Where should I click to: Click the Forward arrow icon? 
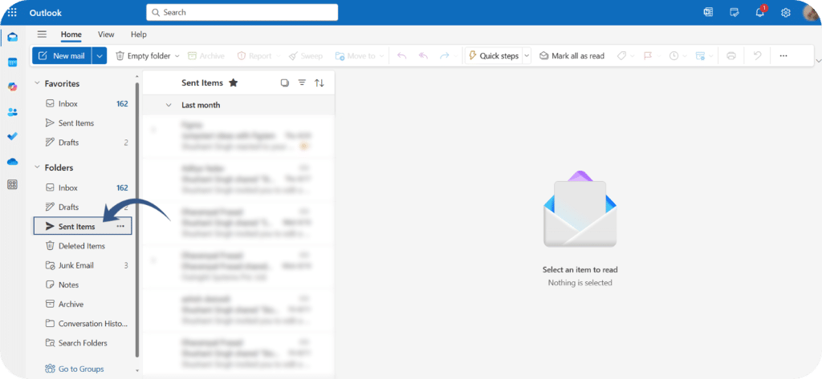(x=445, y=56)
